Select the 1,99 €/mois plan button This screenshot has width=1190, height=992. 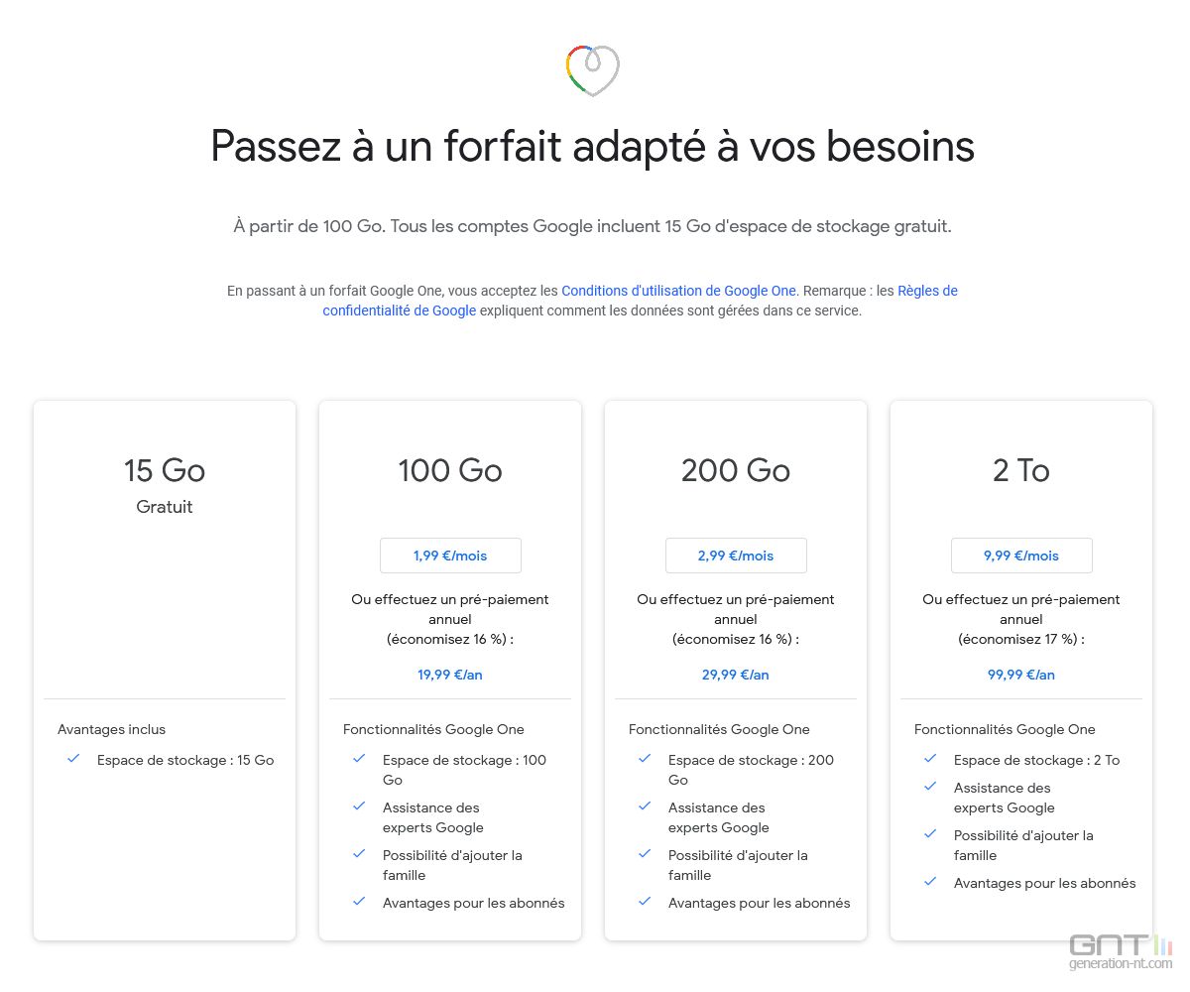tap(450, 556)
